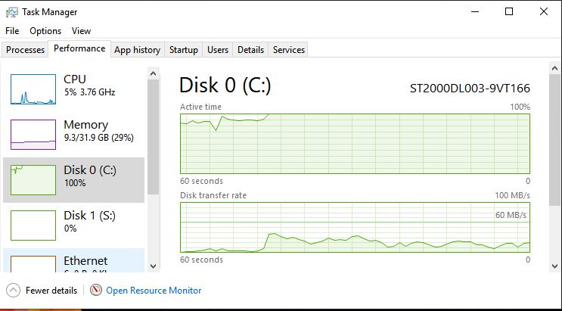Click the Fewer details collapse arrow icon
This screenshot has height=311, width=562.
click(14, 291)
